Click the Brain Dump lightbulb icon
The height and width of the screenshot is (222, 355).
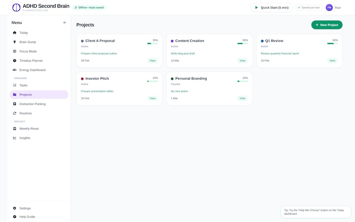click(x=14, y=42)
